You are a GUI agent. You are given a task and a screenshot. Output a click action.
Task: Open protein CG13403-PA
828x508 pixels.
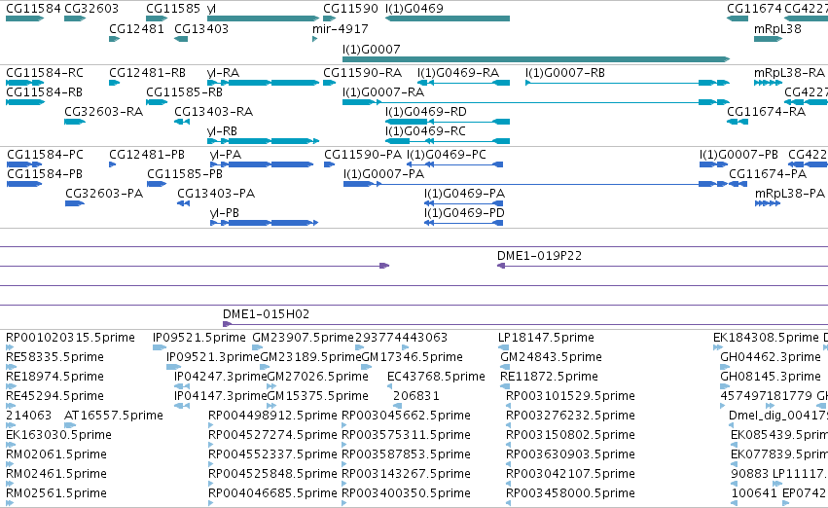[183, 203]
